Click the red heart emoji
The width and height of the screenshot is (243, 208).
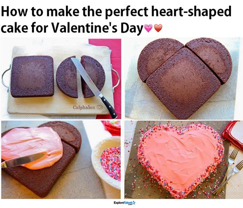158,28
